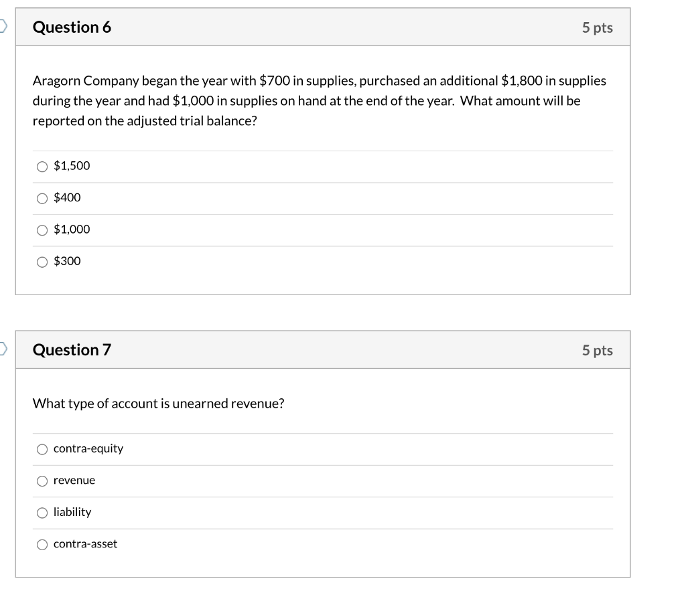Viewport: 686px width, 597px height.
Task: Select the revenue radio option
Action: pos(42,481)
